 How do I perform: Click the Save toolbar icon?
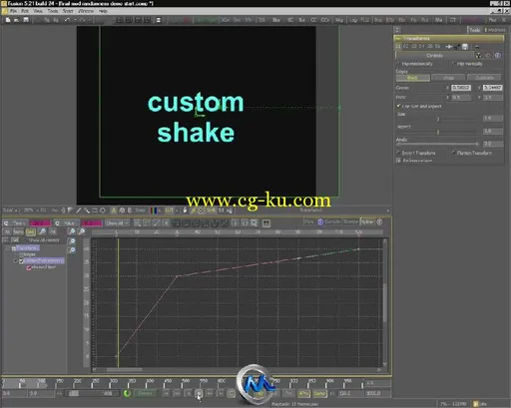coord(26,20)
